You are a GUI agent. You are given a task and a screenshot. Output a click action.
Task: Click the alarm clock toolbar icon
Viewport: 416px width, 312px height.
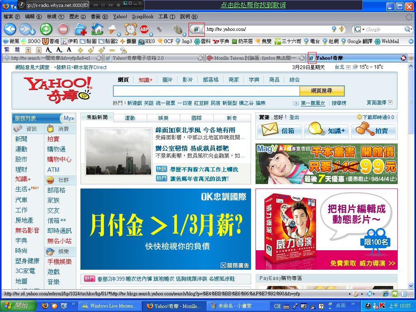tap(130, 29)
